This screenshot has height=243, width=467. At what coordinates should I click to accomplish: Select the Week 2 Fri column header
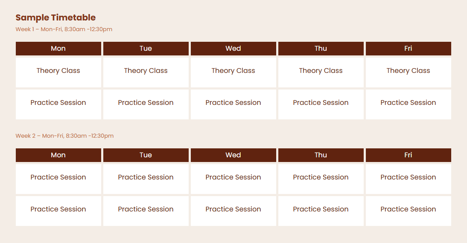tap(409, 155)
